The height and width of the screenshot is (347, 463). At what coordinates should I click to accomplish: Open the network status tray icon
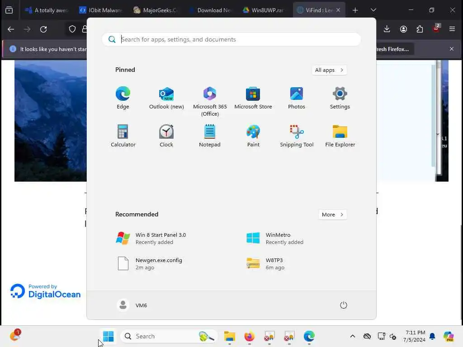point(381,336)
